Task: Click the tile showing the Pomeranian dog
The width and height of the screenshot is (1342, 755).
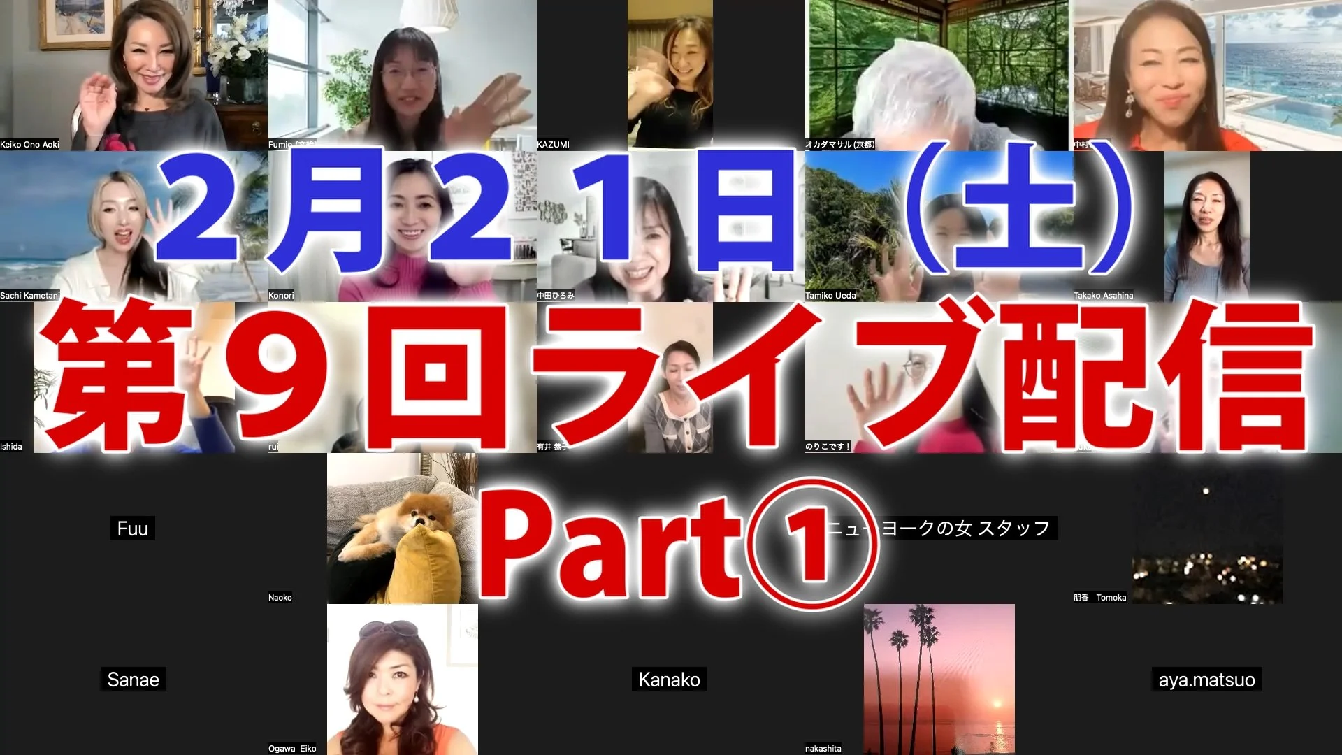Action: (x=402, y=528)
